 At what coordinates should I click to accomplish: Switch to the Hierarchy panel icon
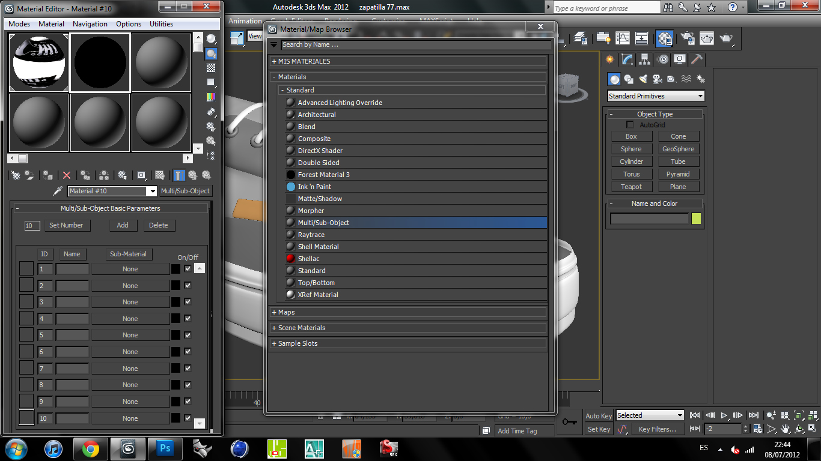[645, 59]
